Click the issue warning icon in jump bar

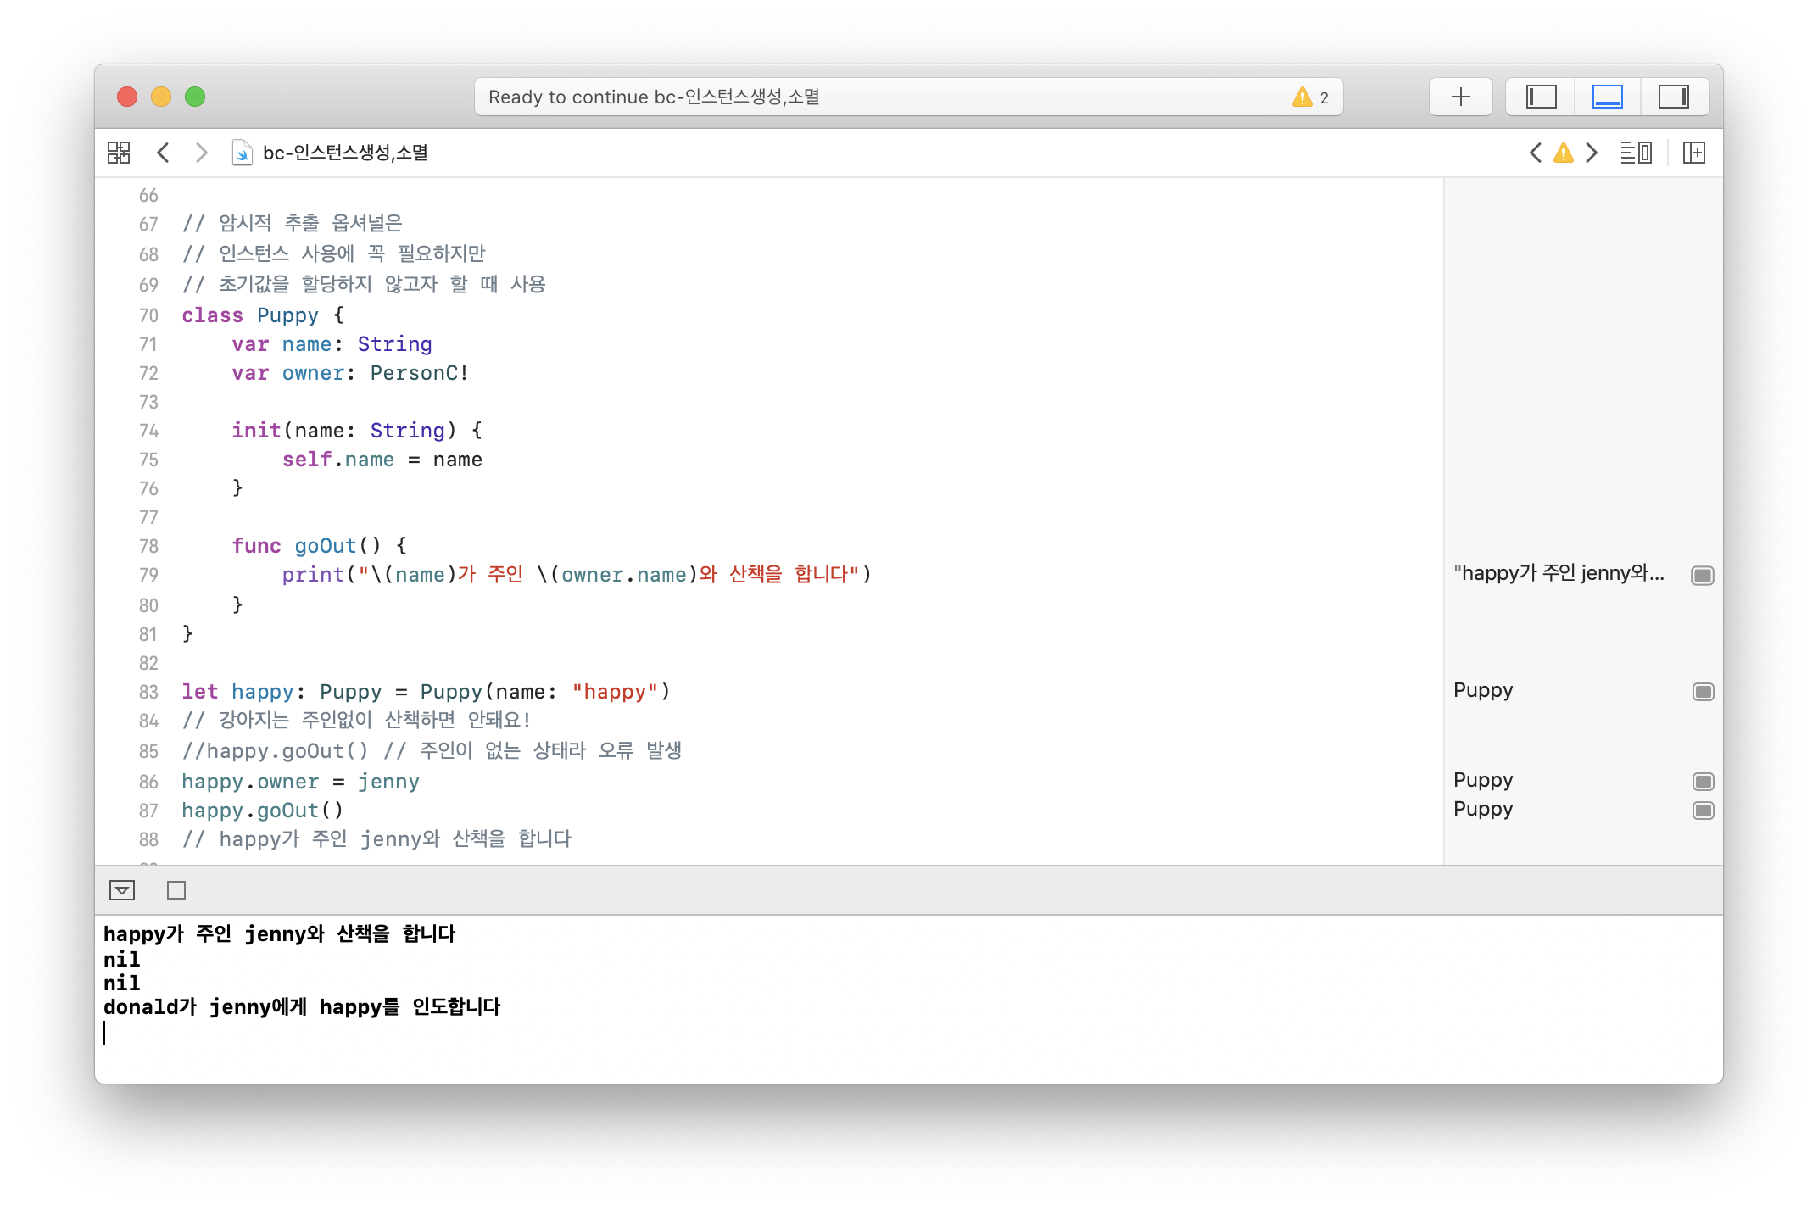click(1563, 153)
